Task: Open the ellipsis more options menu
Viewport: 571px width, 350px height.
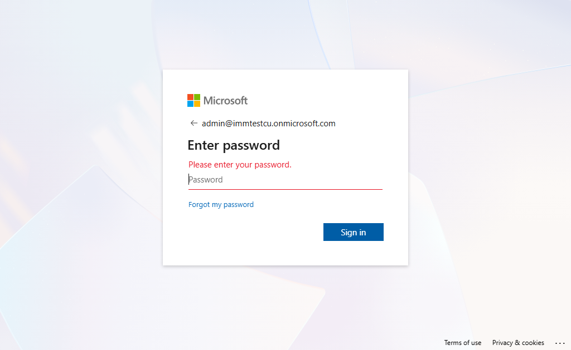Action: pos(560,343)
